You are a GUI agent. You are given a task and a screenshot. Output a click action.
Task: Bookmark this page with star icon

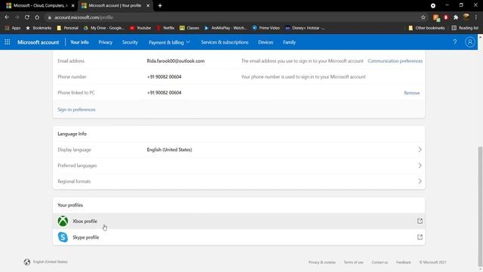[x=423, y=17]
